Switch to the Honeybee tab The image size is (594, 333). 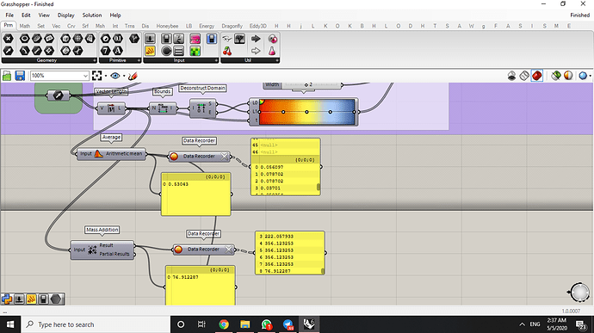coord(168,26)
